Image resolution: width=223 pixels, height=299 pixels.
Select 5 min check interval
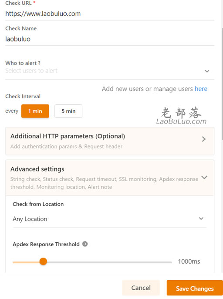[68, 111]
